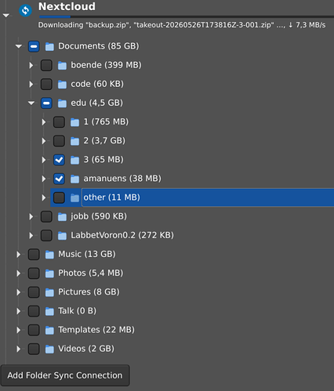Expand the amanuens folder
334x391 pixels.
[x=44, y=179]
